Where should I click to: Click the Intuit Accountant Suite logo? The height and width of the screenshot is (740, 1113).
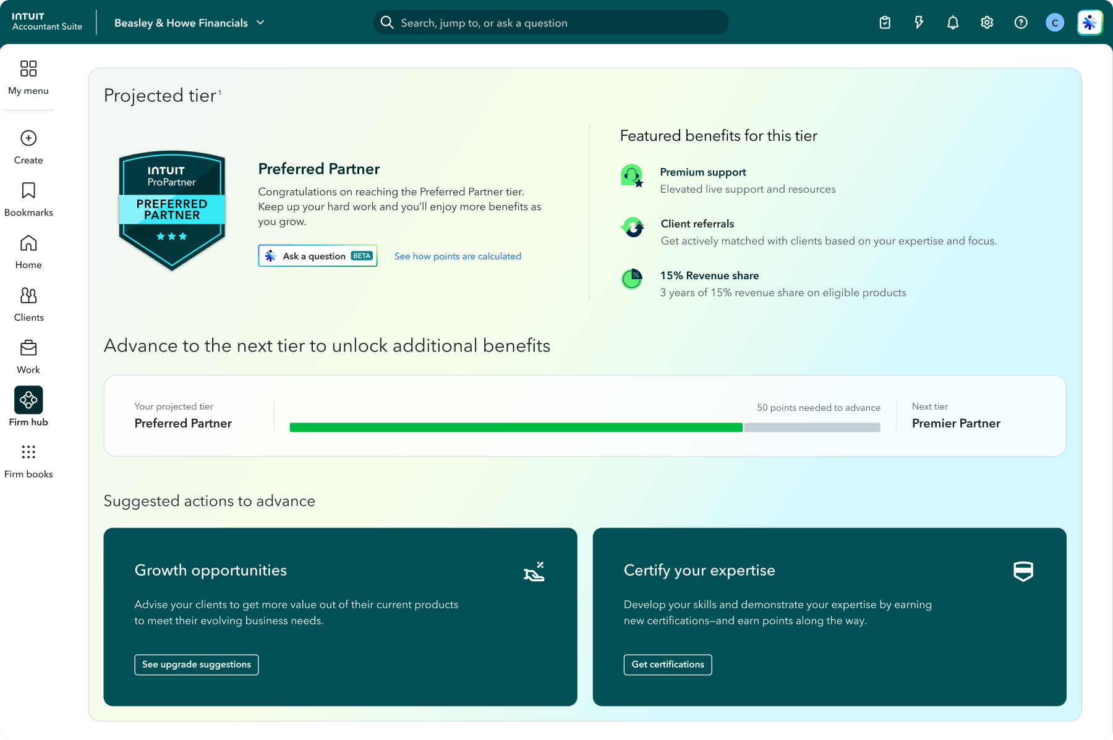(47, 22)
